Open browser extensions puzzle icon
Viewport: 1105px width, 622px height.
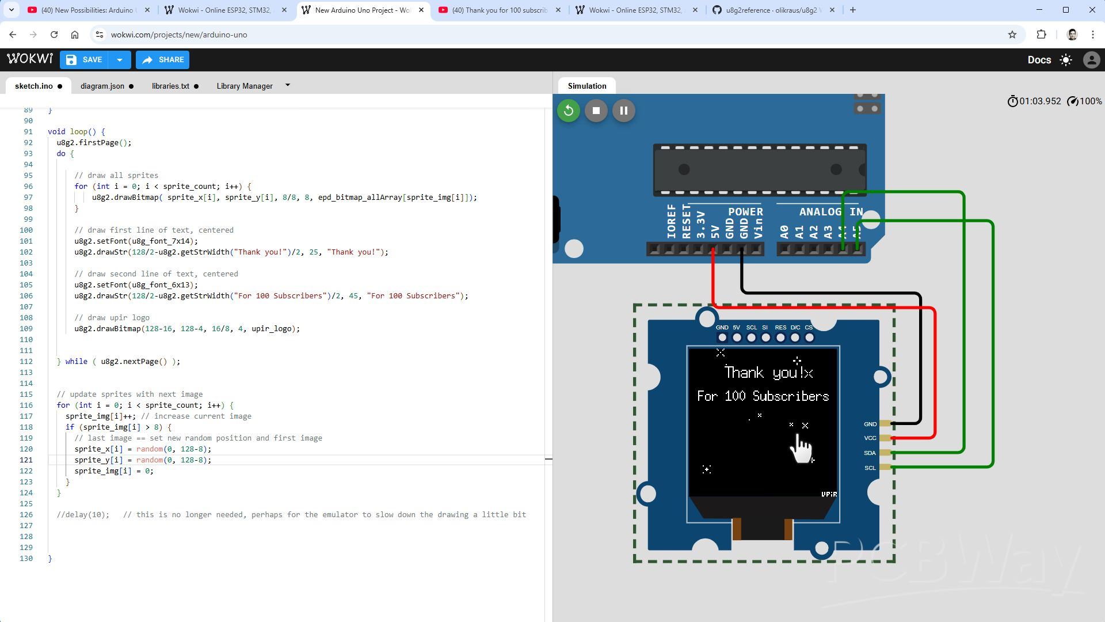pyautogui.click(x=1041, y=35)
